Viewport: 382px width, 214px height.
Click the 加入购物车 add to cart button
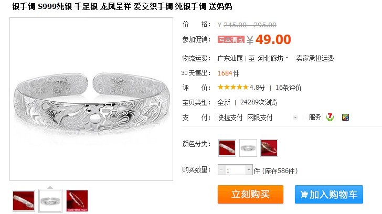pyautogui.click(x=329, y=194)
